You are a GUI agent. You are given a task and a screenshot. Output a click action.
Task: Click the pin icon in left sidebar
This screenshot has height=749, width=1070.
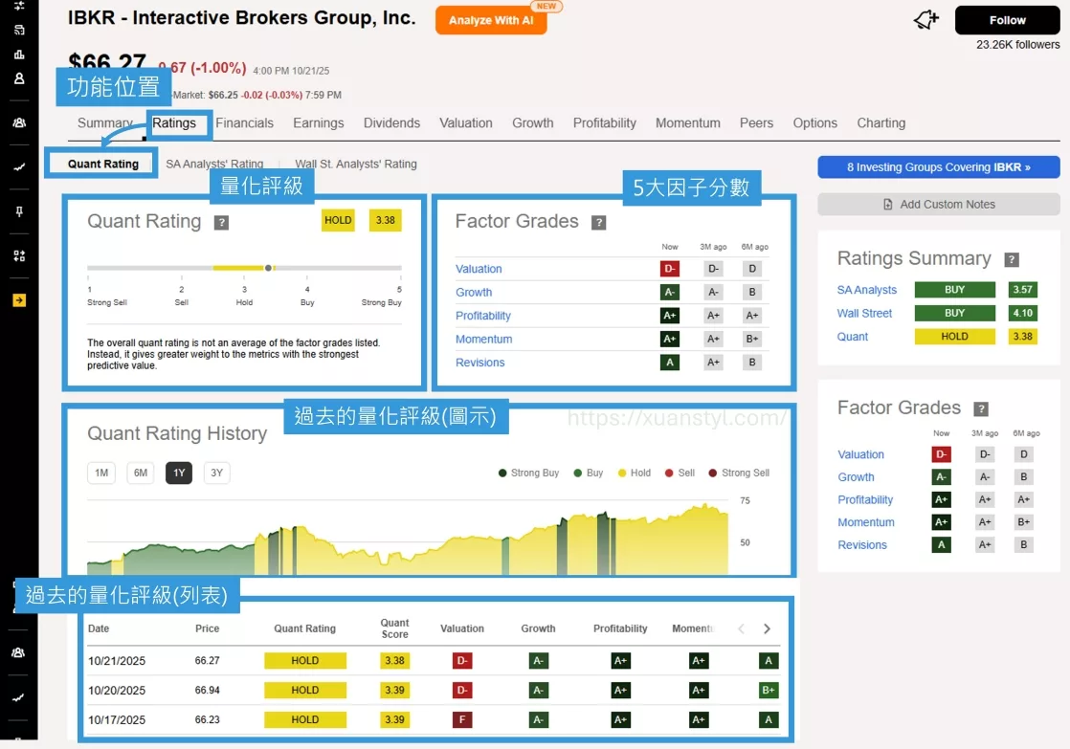click(19, 211)
